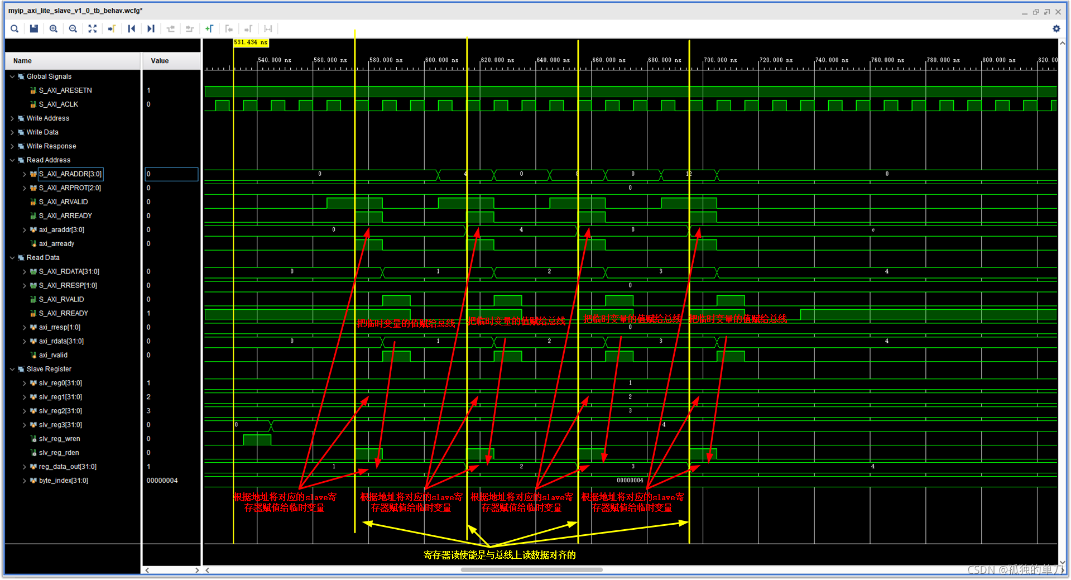Expand the Write Response group
The width and height of the screenshot is (1071, 580).
12,146
